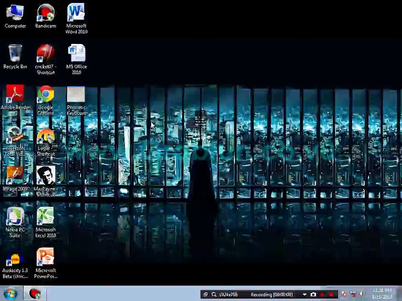402x301 pixels.
Task: Open the MS Office 2010 folder icon
Action: tap(76, 59)
